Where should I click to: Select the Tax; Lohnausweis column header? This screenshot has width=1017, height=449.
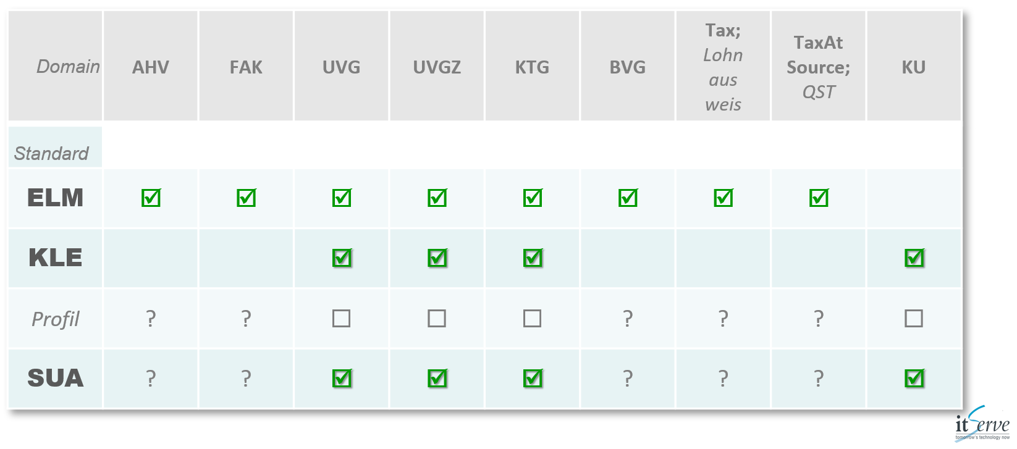coord(723,66)
